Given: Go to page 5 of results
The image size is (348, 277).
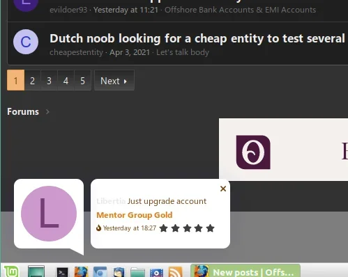Looking at the screenshot, I should [x=82, y=80].
